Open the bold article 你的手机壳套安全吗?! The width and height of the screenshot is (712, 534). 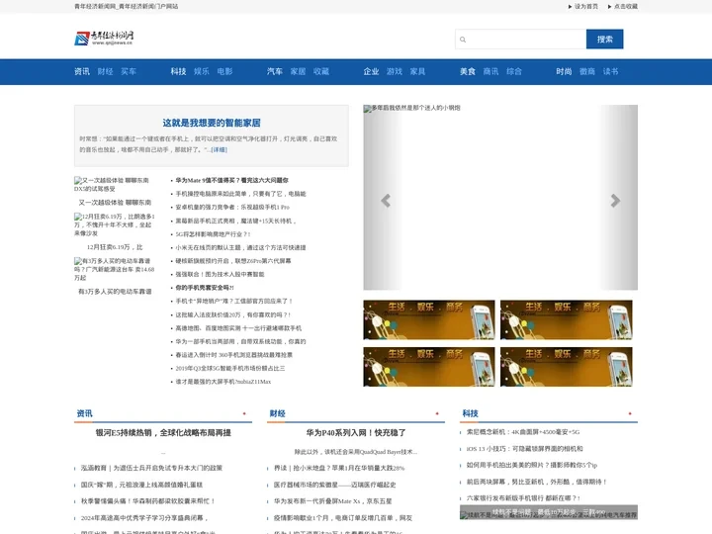coord(205,288)
